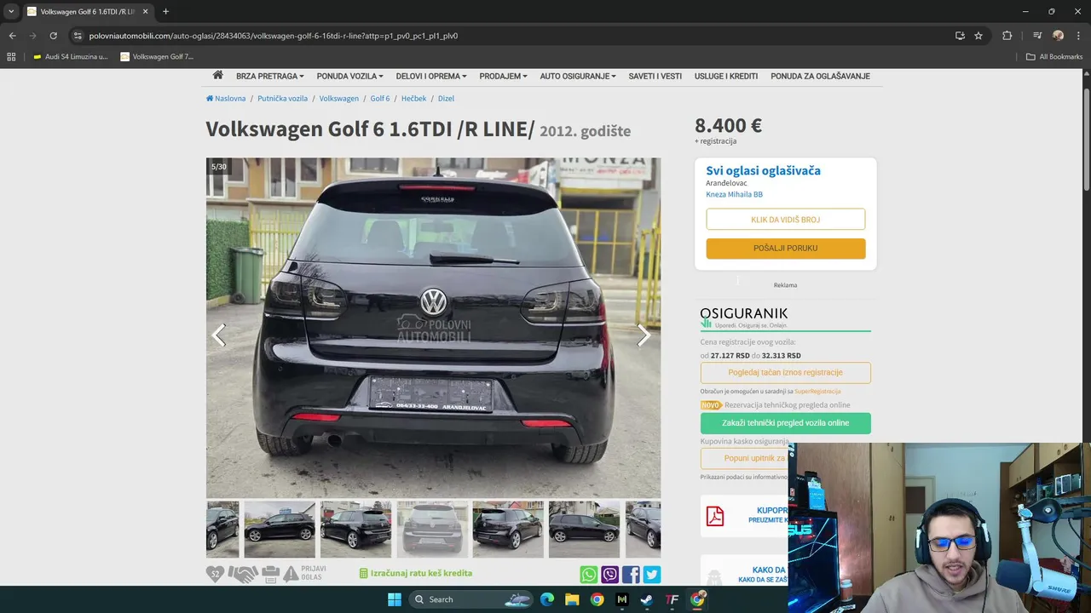The image size is (1091, 613).
Task: Share the ad on Twitter
Action: tap(652, 575)
